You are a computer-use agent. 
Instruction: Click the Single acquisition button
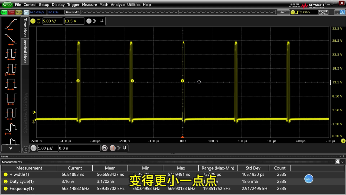point(19,13)
